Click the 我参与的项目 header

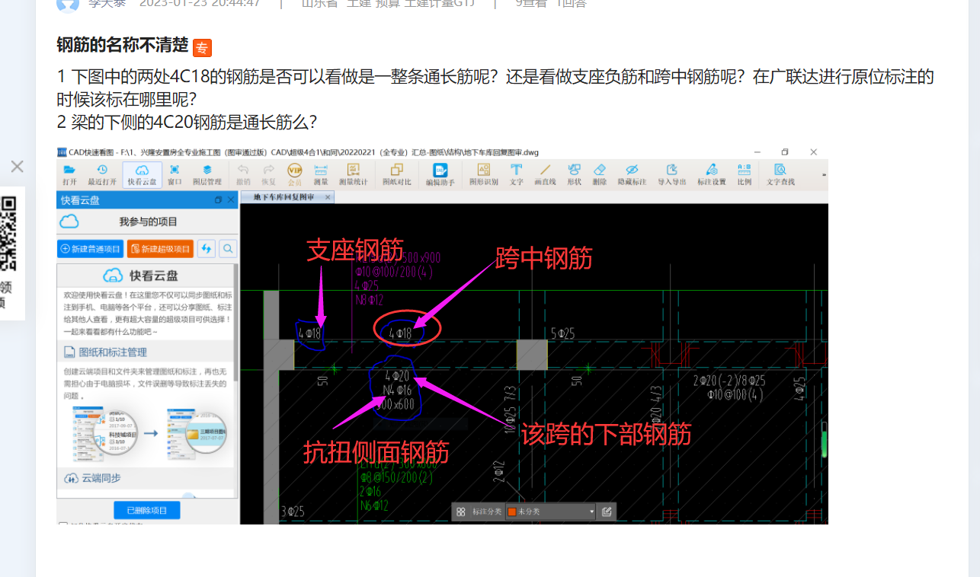click(148, 222)
